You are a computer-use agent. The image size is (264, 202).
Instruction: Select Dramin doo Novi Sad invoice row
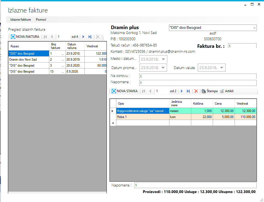tap(57, 60)
